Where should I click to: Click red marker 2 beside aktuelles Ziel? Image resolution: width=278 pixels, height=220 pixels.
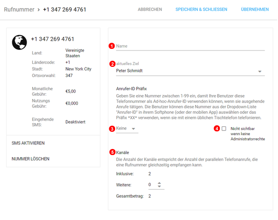point(112,64)
